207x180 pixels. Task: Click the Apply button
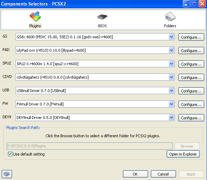191,174
